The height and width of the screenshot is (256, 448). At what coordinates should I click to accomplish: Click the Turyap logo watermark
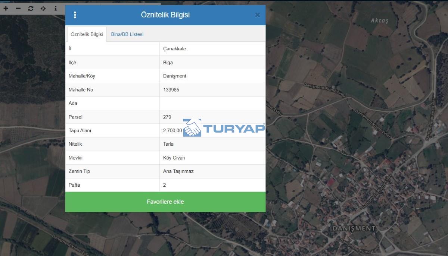(224, 128)
